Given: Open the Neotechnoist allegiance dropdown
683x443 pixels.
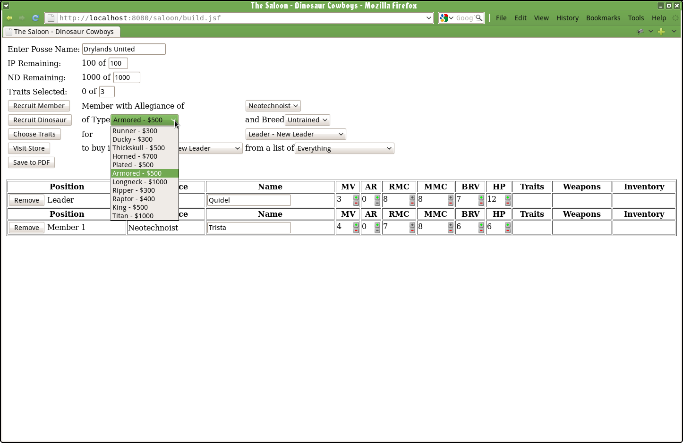Looking at the screenshot, I should (x=273, y=106).
